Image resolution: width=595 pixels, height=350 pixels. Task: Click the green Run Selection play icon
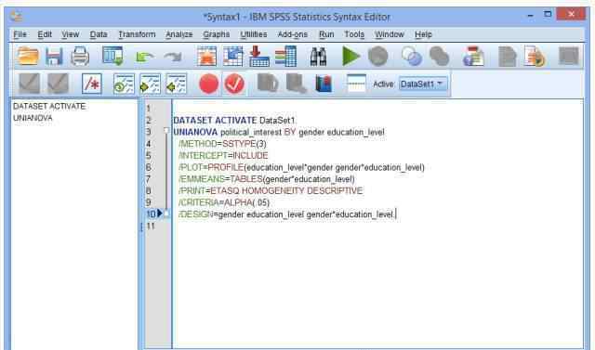351,56
